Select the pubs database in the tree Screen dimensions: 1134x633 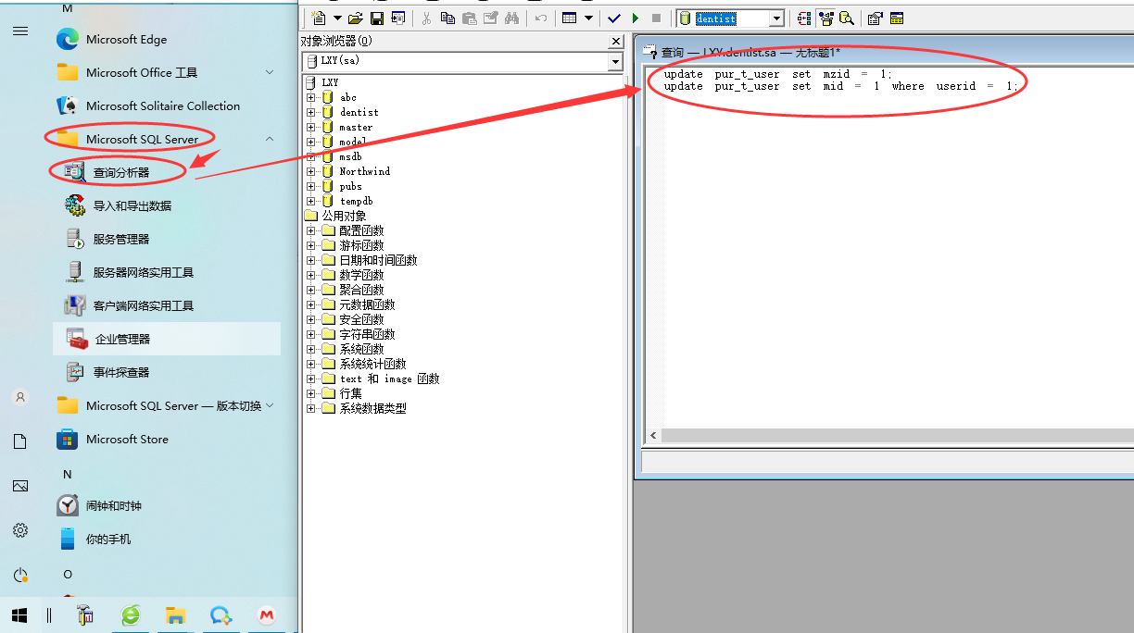pyautogui.click(x=350, y=186)
